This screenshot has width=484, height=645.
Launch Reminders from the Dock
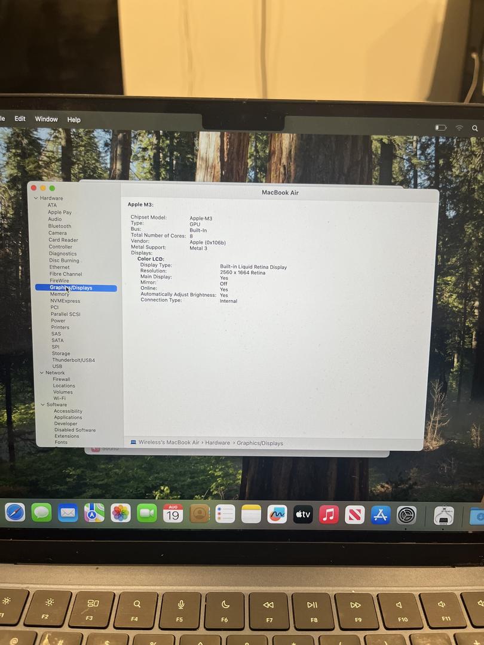(225, 514)
